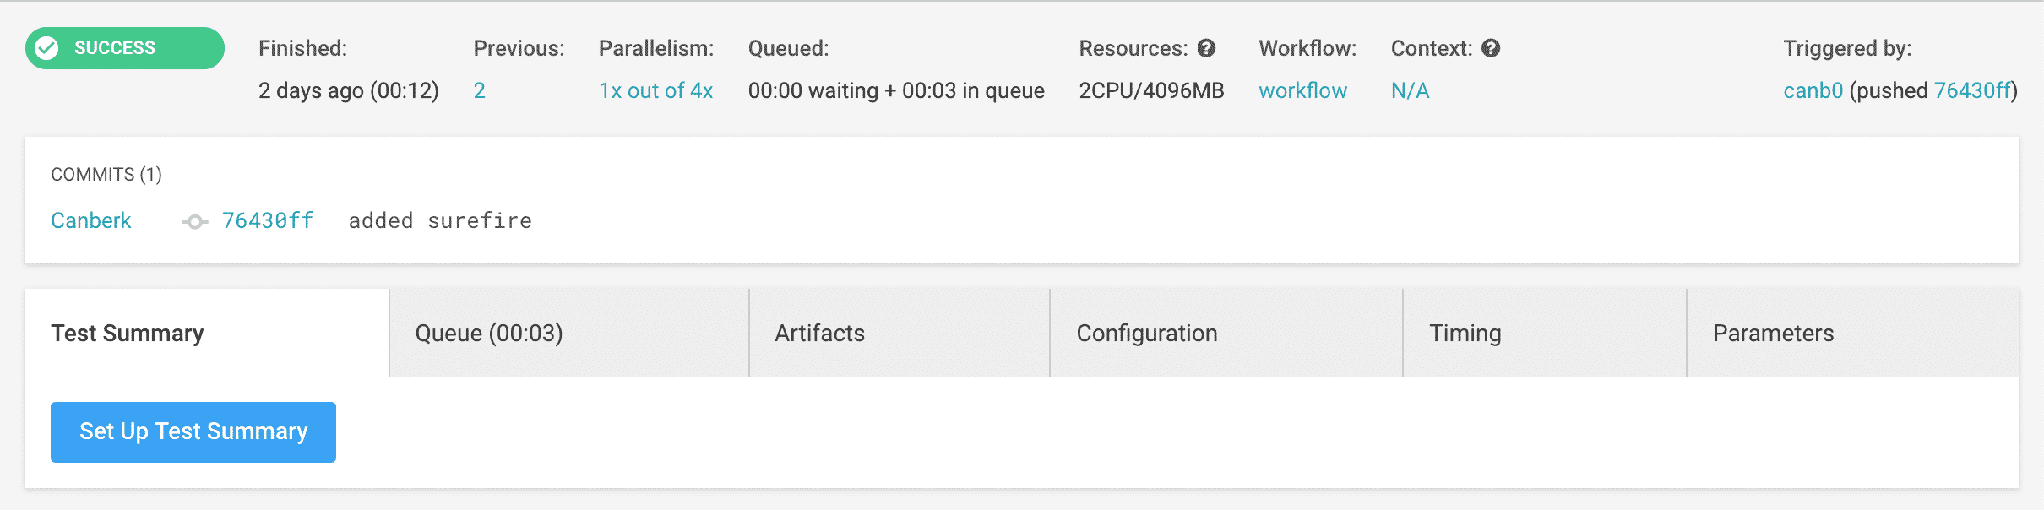Open commit 76430ff from the commits list
Screen dimensions: 2044x510
click(x=266, y=220)
